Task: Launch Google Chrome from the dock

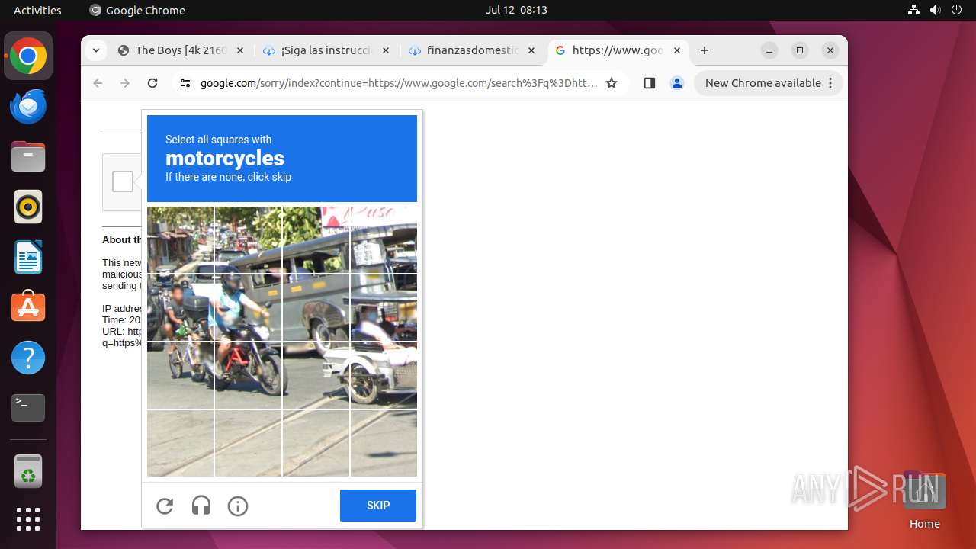Action: (x=28, y=56)
